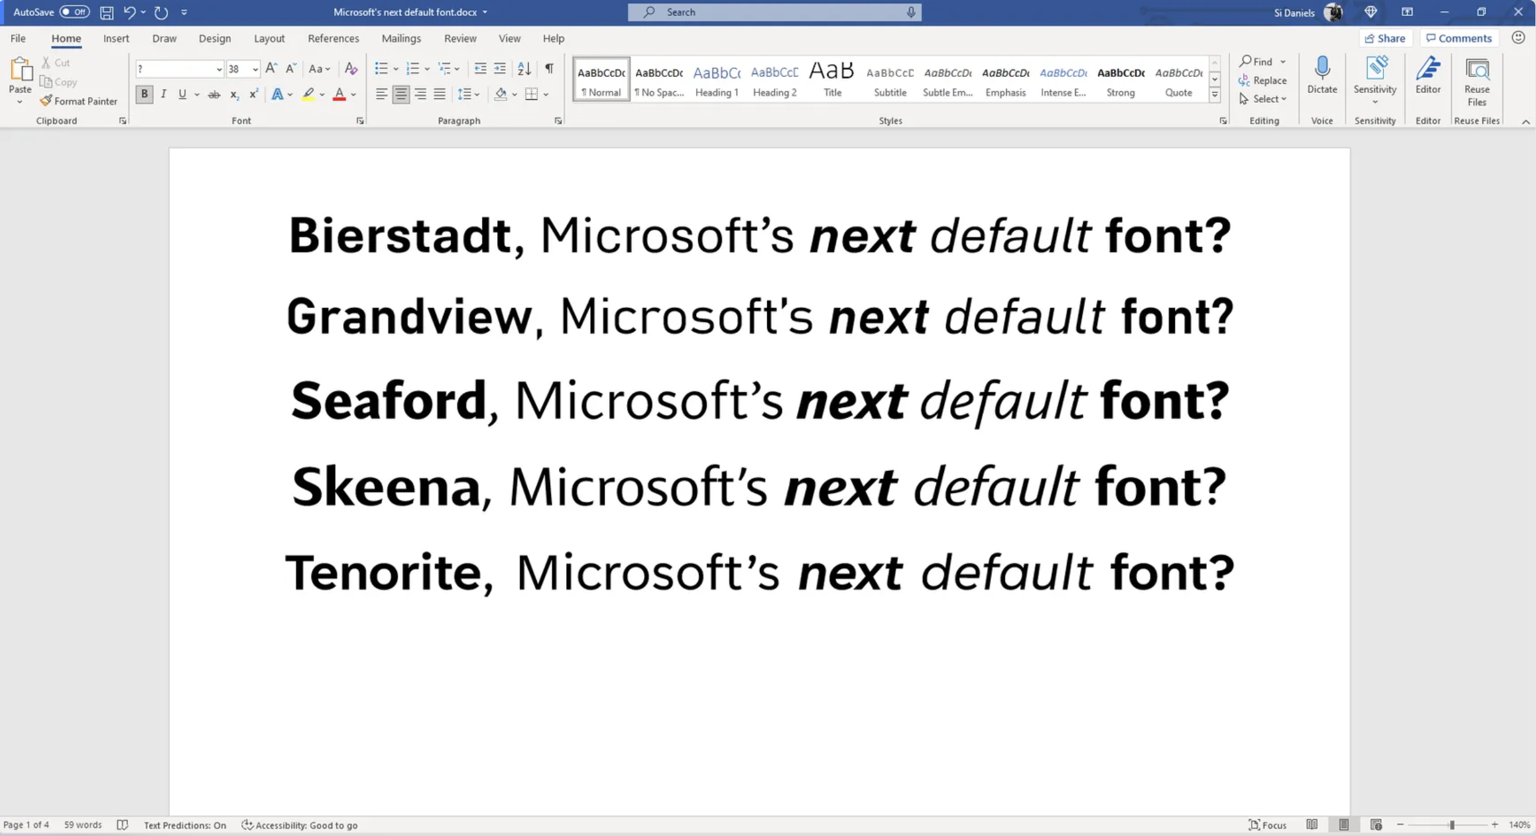Toggle Bold formatting icon
The height and width of the screenshot is (836, 1536).
(144, 94)
